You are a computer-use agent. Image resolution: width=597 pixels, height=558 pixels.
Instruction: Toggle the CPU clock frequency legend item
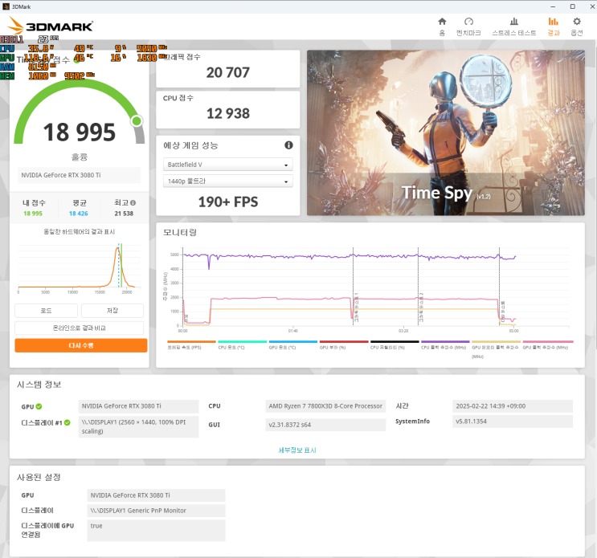tap(445, 345)
